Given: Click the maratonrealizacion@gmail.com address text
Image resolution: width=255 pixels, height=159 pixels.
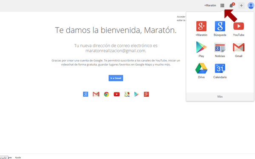Looking at the screenshot, I should point(116,51).
